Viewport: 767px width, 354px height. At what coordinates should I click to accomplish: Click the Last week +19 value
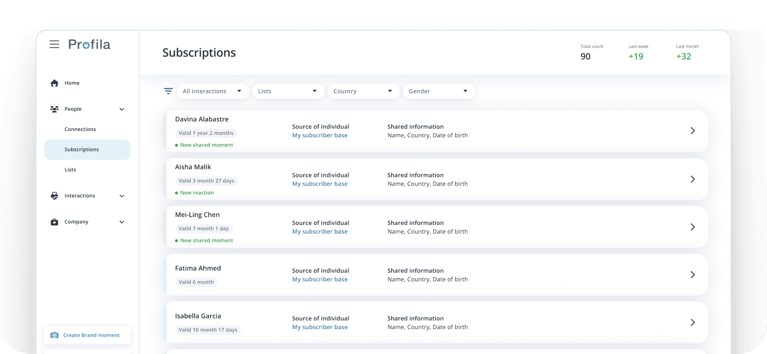point(636,57)
